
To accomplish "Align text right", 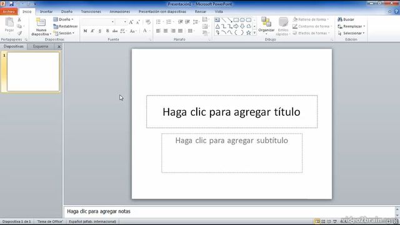I will coord(173,31).
